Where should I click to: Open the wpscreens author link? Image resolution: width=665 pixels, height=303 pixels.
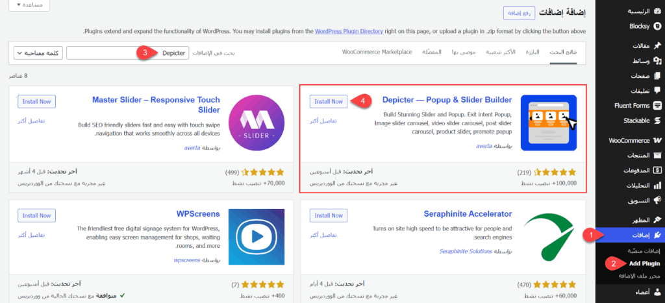pos(186,260)
